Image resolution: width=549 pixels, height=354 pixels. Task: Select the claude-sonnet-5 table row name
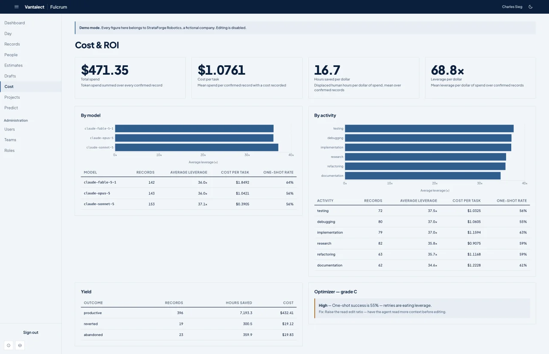click(x=99, y=204)
